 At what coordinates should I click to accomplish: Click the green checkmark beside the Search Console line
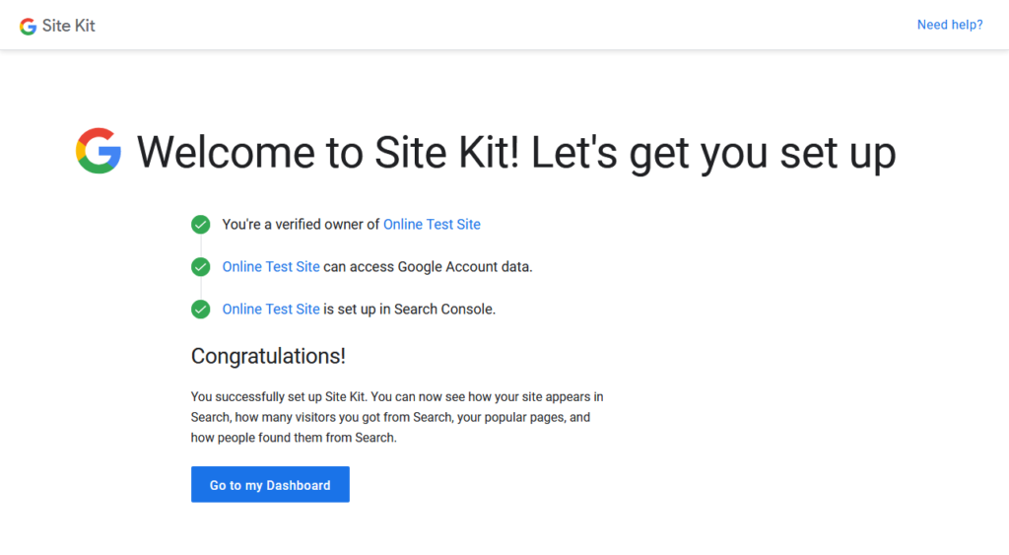pyautogui.click(x=201, y=310)
